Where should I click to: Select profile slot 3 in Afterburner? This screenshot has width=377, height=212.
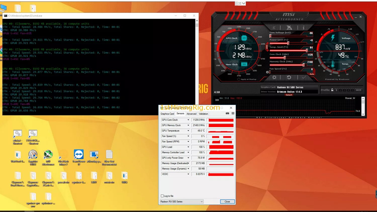click(x=344, y=90)
